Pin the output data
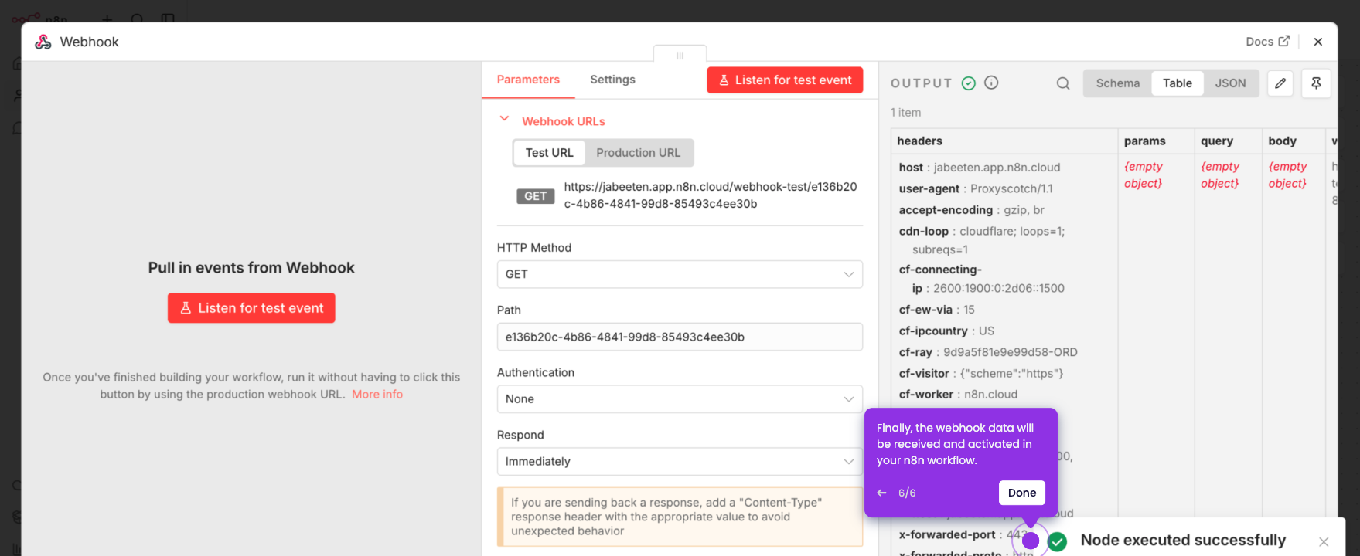The width and height of the screenshot is (1360, 556). point(1316,83)
